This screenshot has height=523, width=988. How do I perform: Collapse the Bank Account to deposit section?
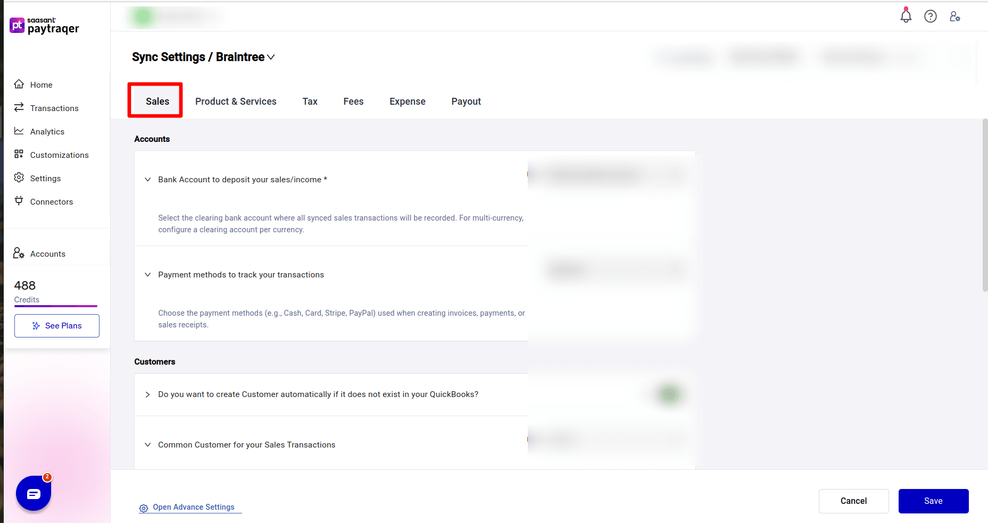(x=147, y=179)
